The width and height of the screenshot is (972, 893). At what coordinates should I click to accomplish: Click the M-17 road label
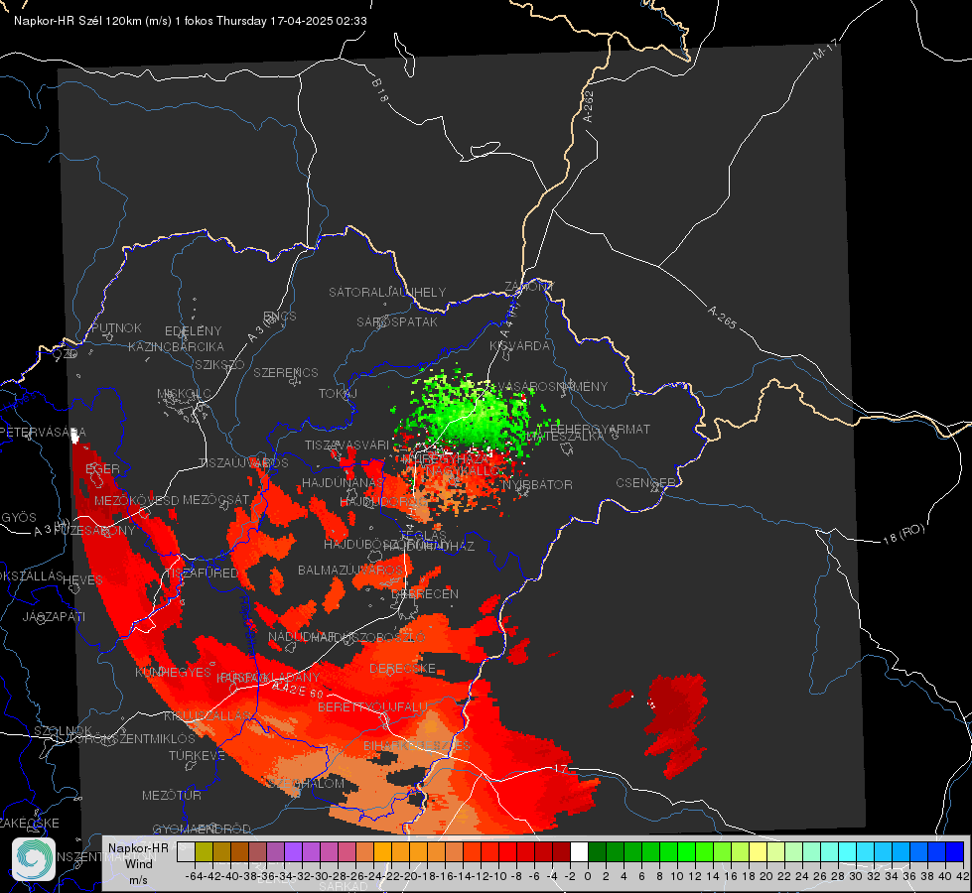(826, 49)
